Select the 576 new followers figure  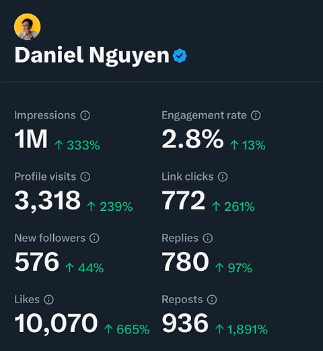click(37, 261)
